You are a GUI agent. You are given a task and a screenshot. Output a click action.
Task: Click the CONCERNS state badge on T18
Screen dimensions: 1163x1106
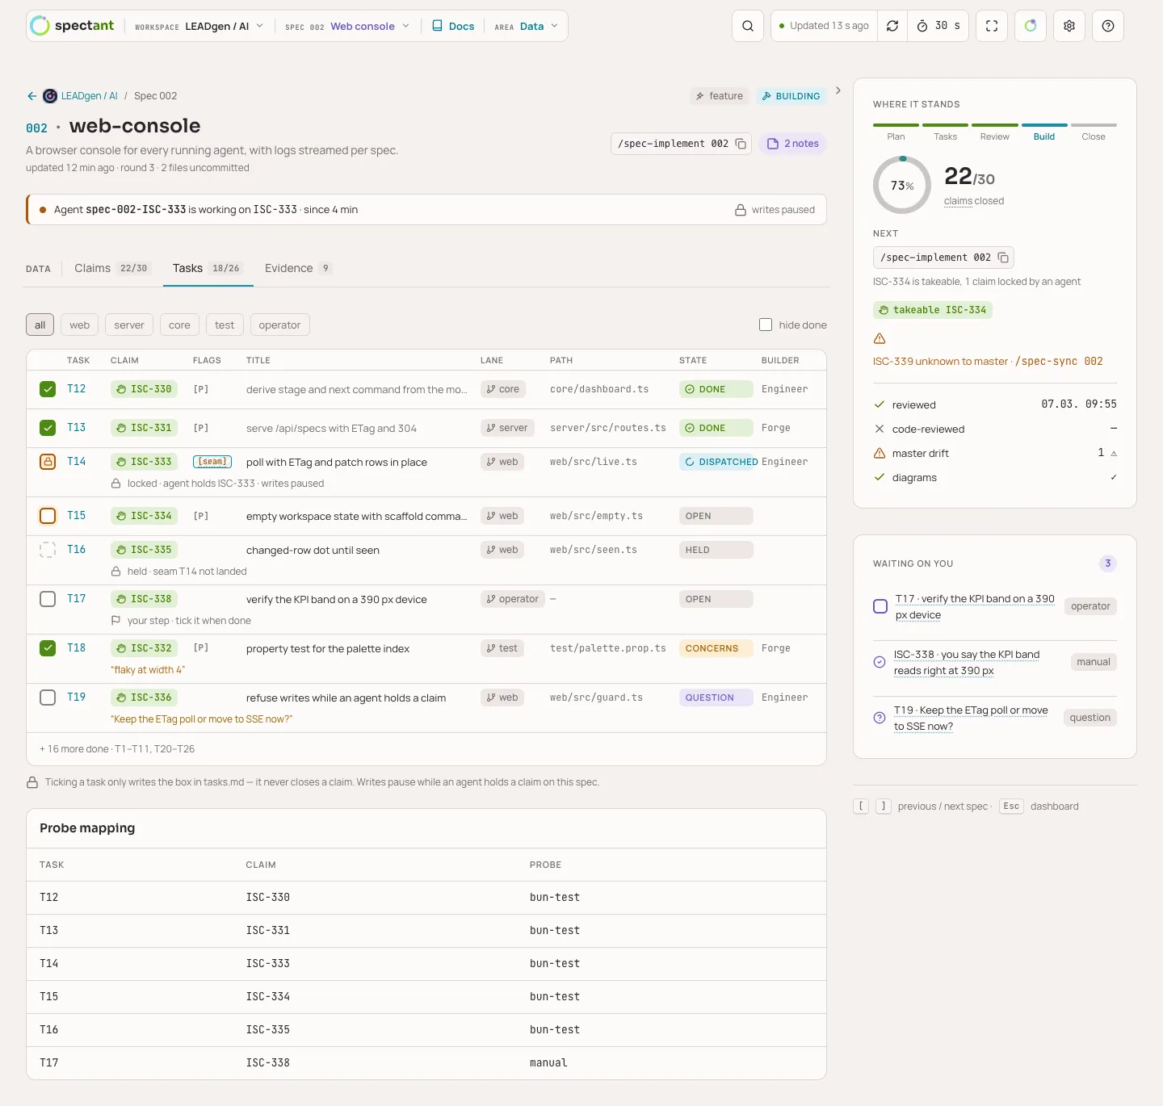[716, 648]
